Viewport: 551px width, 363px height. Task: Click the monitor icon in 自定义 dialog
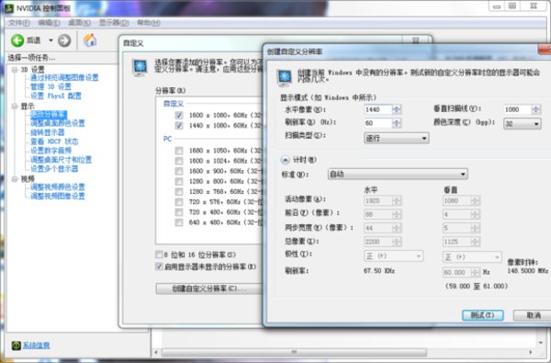[x=140, y=67]
